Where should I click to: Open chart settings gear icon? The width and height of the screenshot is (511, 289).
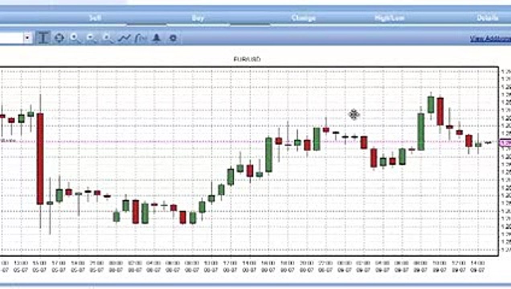pyautogui.click(x=173, y=38)
